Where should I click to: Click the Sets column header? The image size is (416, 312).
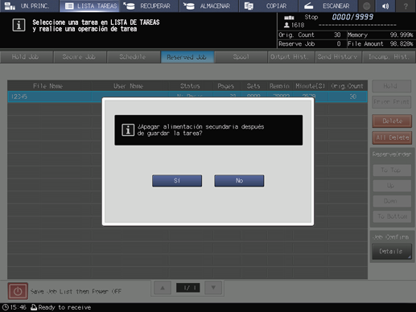coord(253,86)
